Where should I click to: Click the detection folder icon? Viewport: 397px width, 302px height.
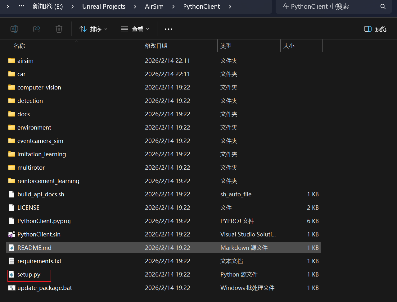(12, 101)
